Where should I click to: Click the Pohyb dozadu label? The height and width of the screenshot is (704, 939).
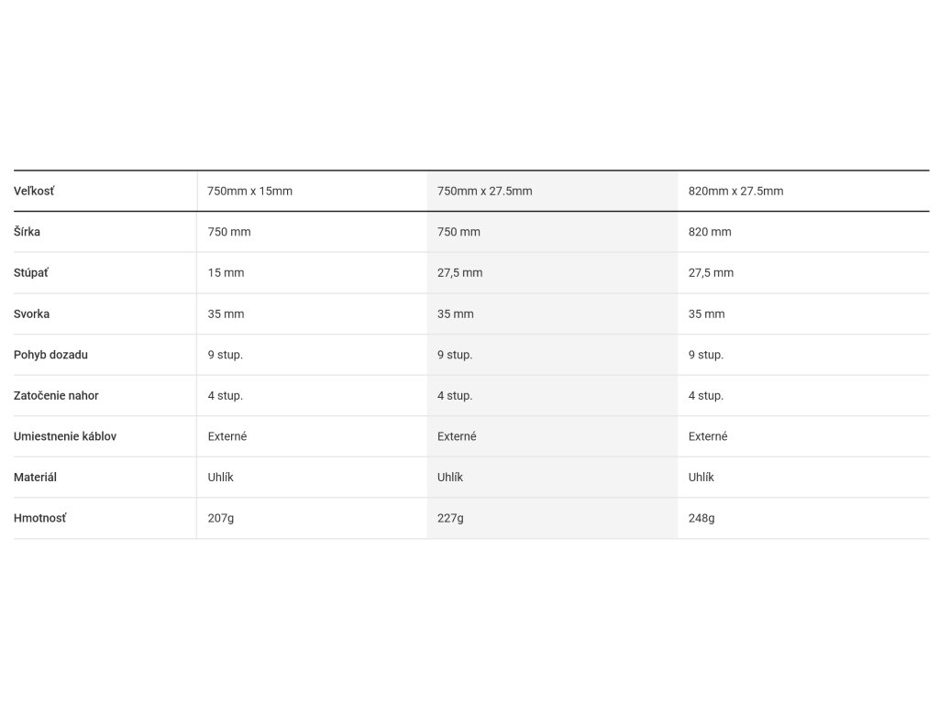[x=51, y=355]
